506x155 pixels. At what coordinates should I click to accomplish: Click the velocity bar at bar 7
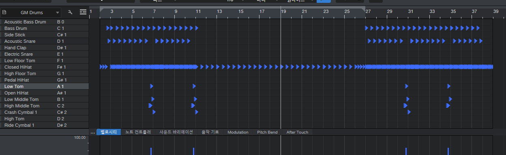pyautogui.click(x=151, y=151)
